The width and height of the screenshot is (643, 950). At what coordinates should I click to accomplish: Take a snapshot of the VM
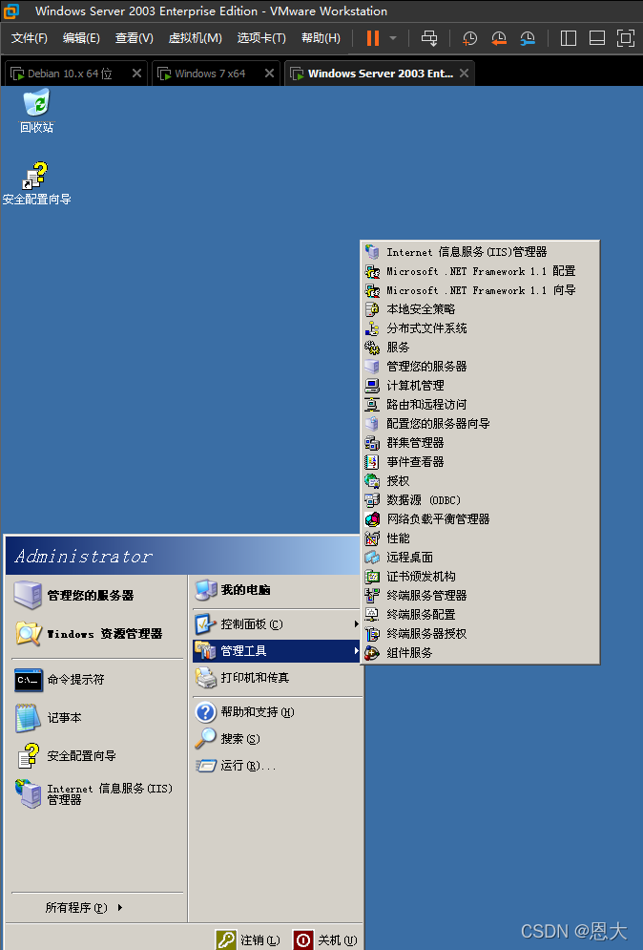(x=469, y=38)
